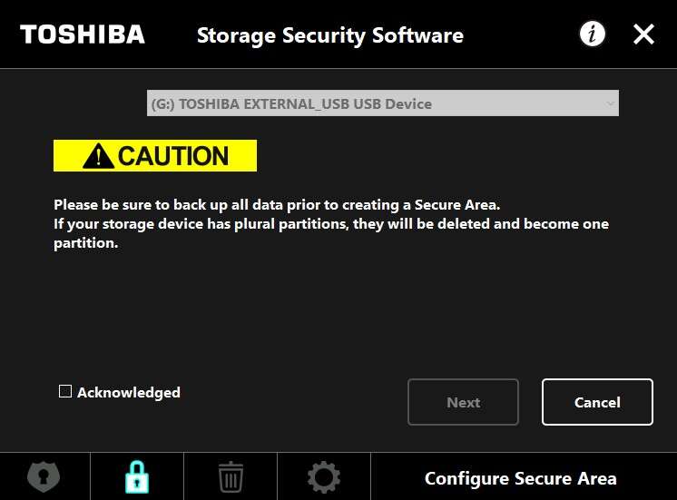Click the word CAUTION in the banner

(x=172, y=156)
